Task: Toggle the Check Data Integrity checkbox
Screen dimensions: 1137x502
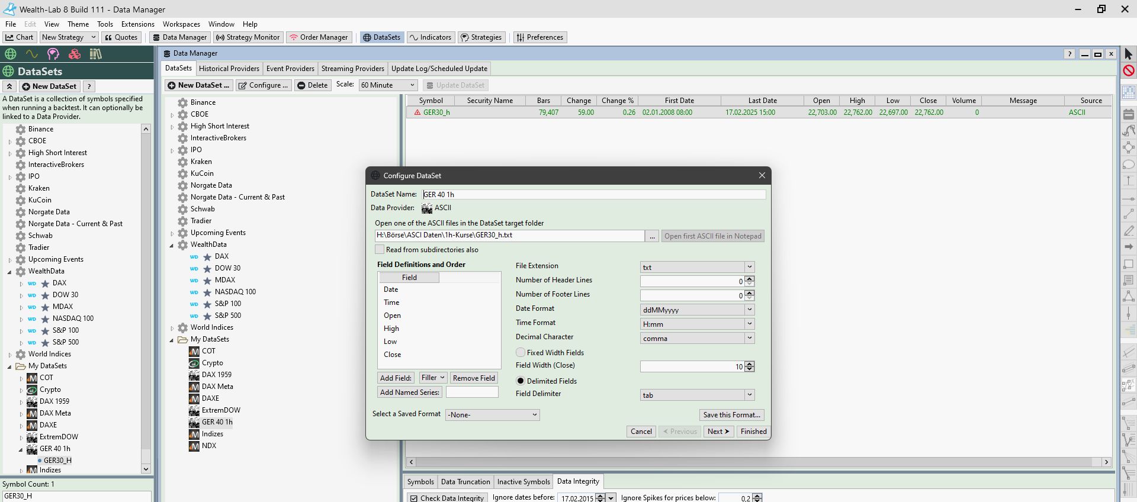Action: [414, 498]
